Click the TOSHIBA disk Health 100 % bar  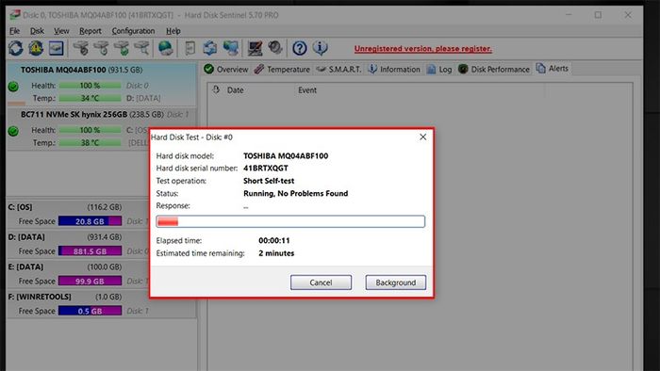pyautogui.click(x=91, y=86)
